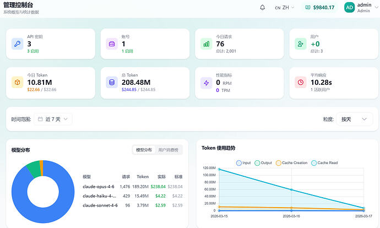Screen dimensions: 380x228
Task: Click the total Token database icon
Action: 112,83
